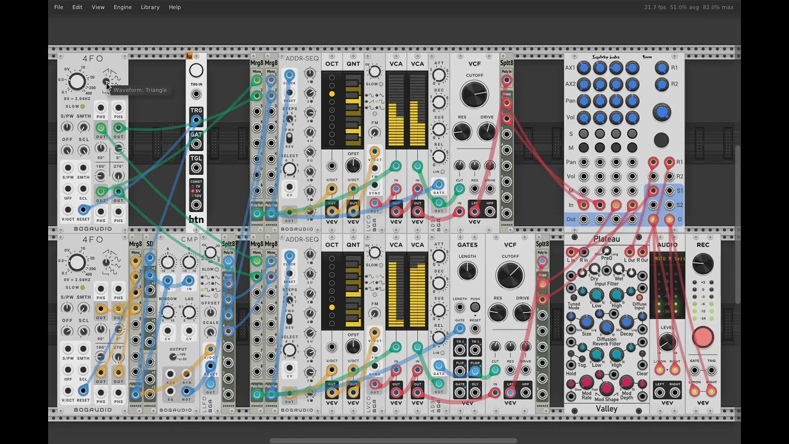Mute the fourth channel on Squinky Labs mixer

(632, 147)
